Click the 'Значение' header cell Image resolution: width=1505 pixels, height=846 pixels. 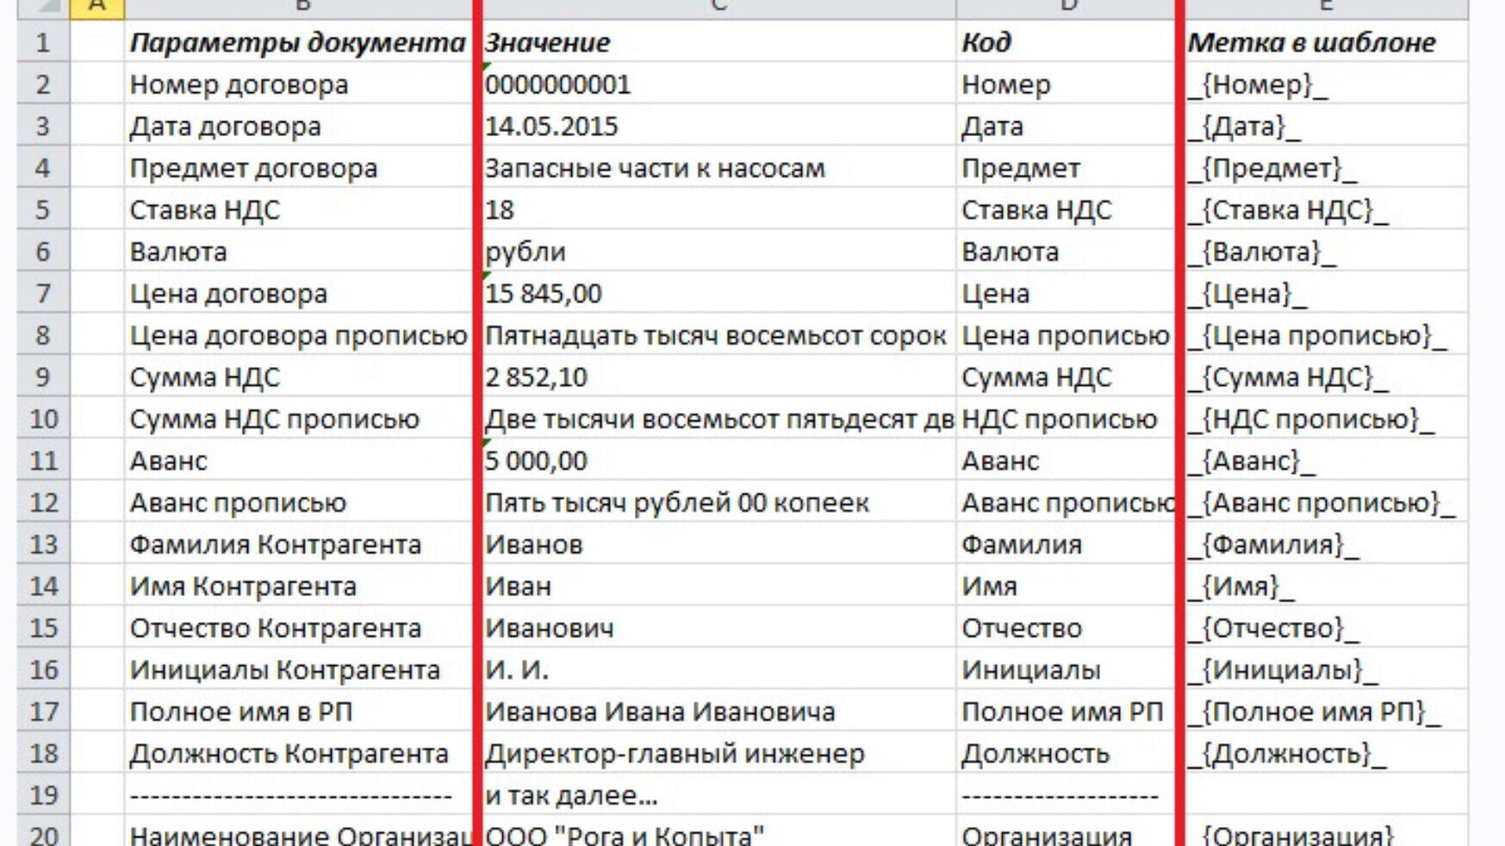pyautogui.click(x=715, y=42)
